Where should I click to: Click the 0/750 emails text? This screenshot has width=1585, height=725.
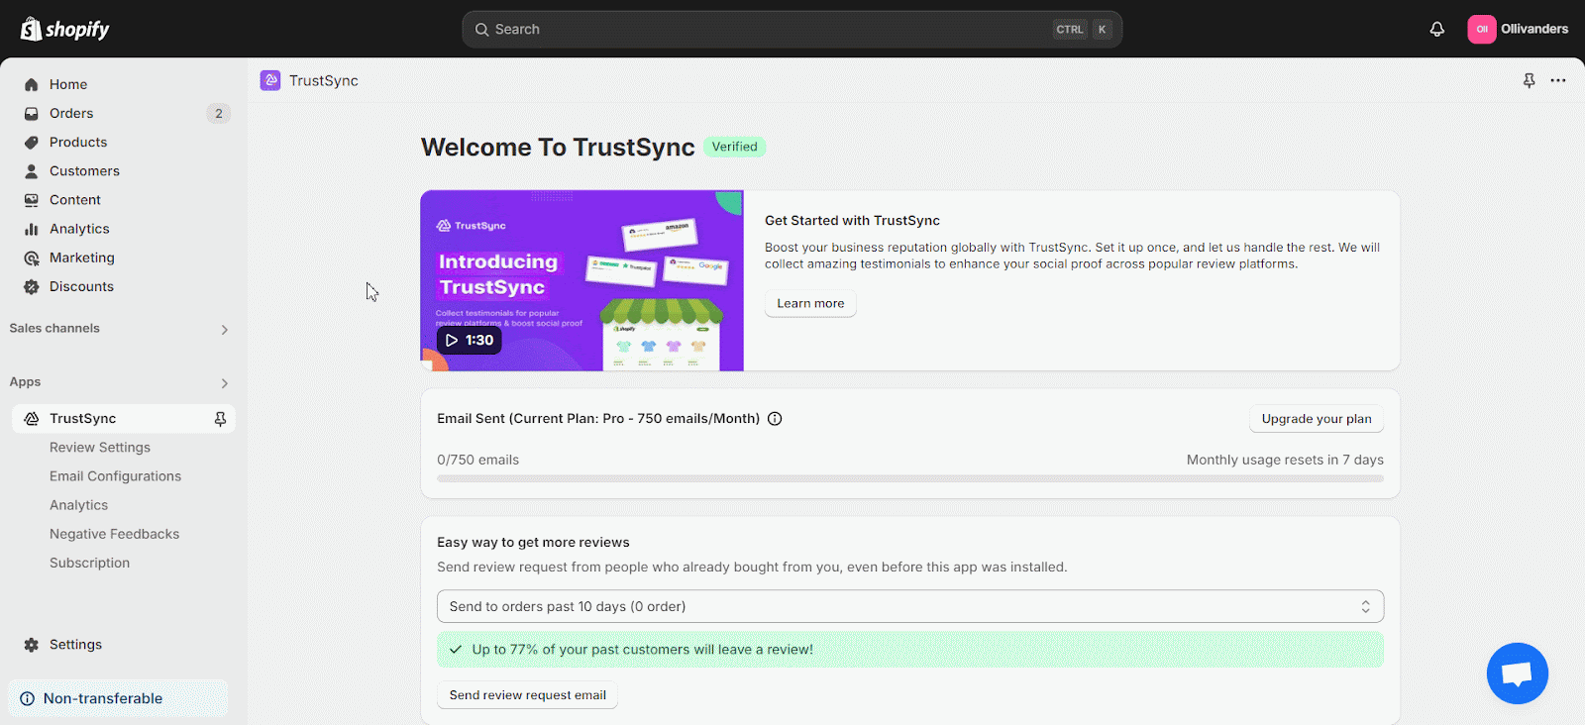477,460
